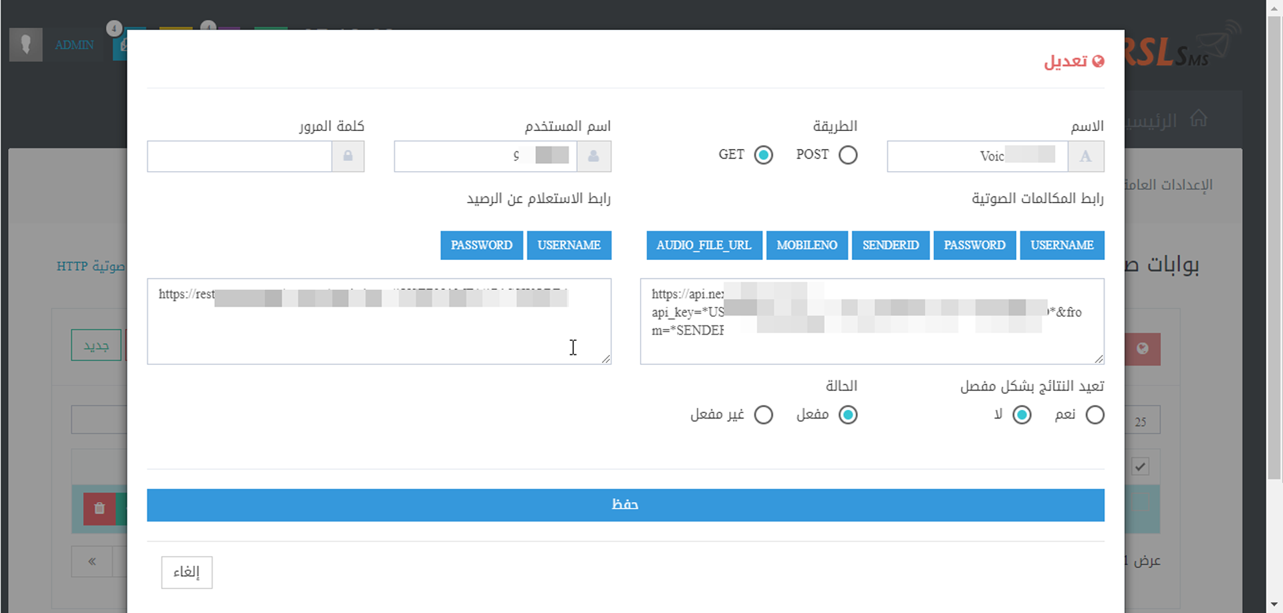Click the lock icon beside password field
Image resolution: width=1283 pixels, height=613 pixels.
click(347, 156)
